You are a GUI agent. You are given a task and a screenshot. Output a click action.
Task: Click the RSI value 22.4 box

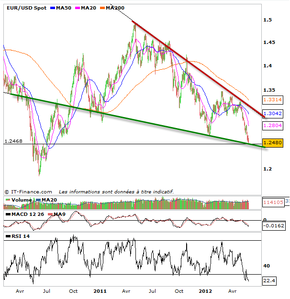[x=270, y=281]
